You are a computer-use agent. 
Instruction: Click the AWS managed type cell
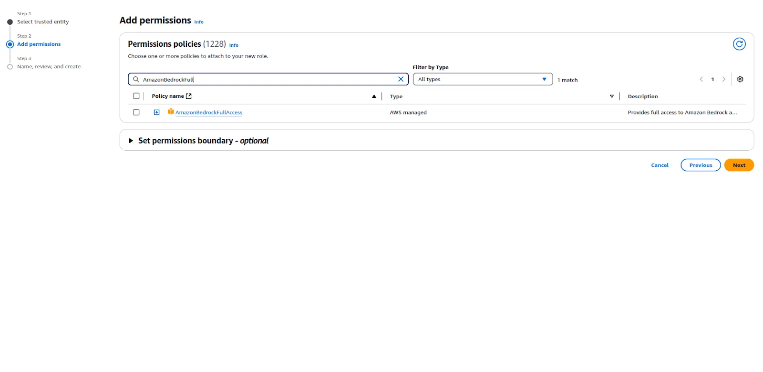408,113
